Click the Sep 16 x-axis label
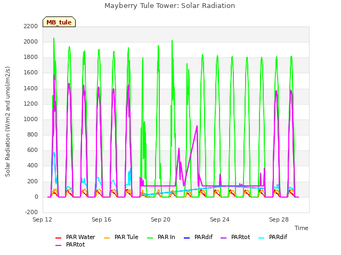Image resolution: width=341 pixels, height=255 pixels. coord(101,219)
